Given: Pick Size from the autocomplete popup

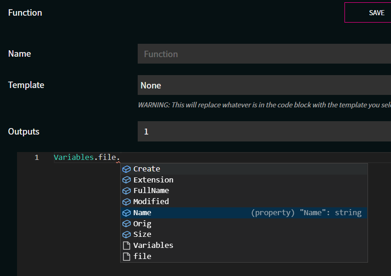Looking at the screenshot, I should click(x=244, y=235).
